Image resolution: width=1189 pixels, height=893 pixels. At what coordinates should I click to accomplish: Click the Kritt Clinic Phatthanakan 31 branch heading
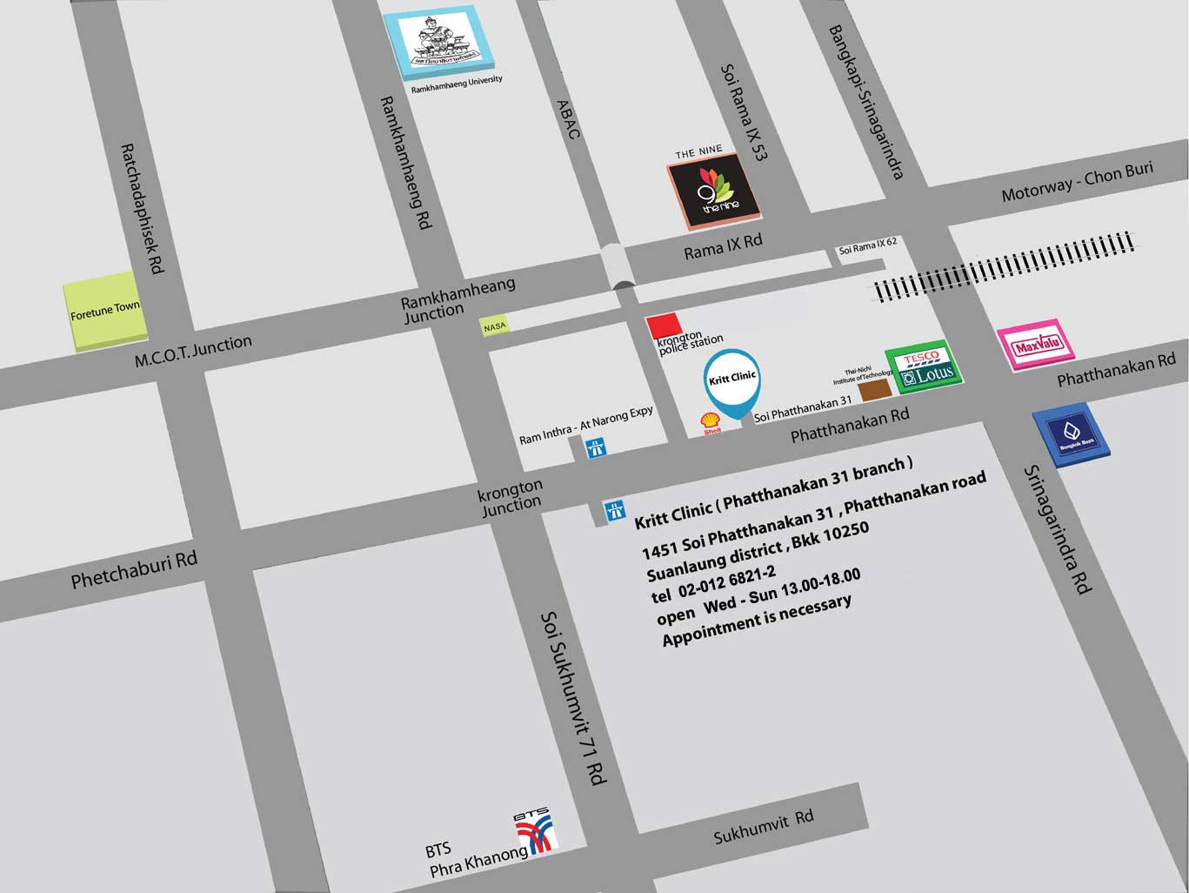point(774,493)
